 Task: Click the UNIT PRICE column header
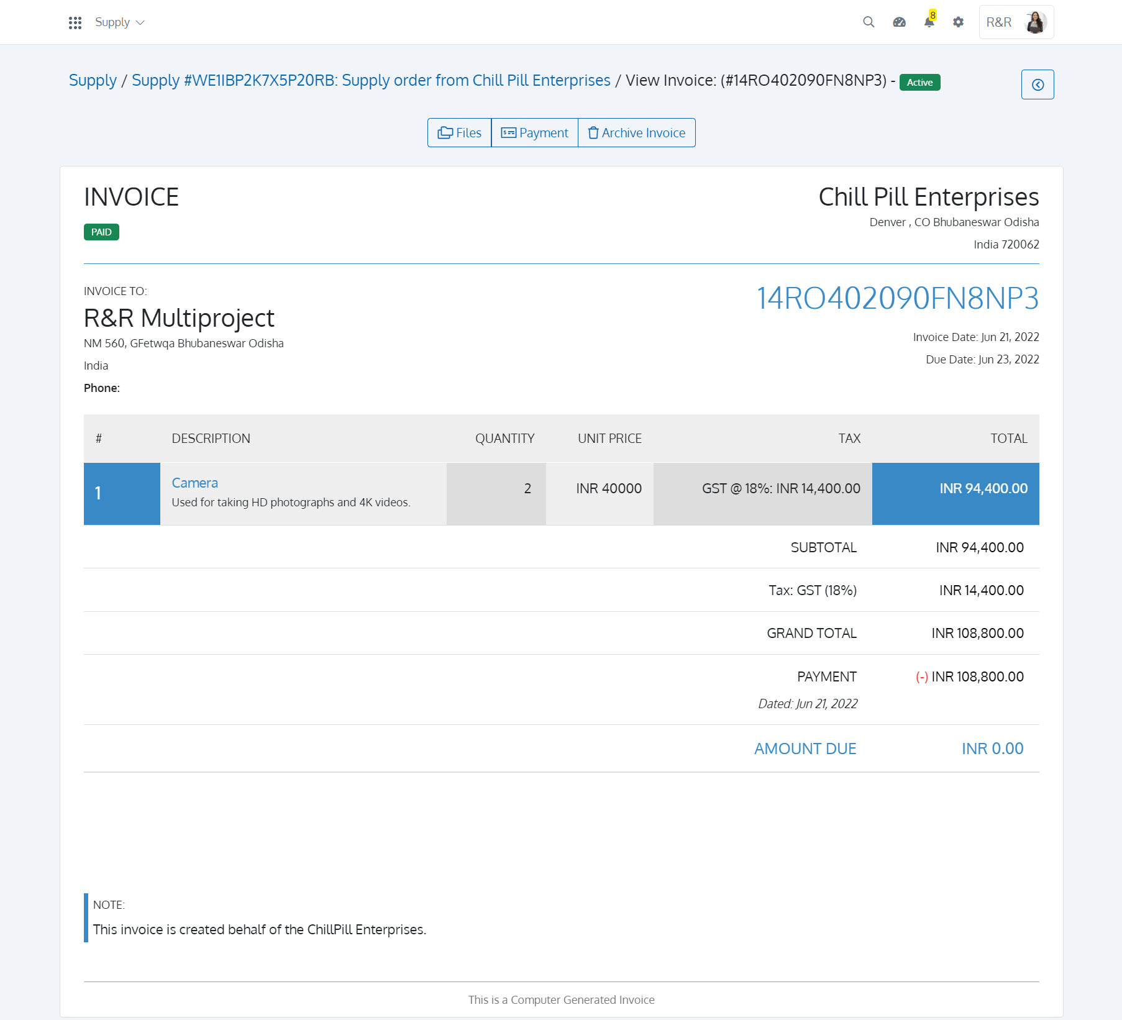coord(609,439)
